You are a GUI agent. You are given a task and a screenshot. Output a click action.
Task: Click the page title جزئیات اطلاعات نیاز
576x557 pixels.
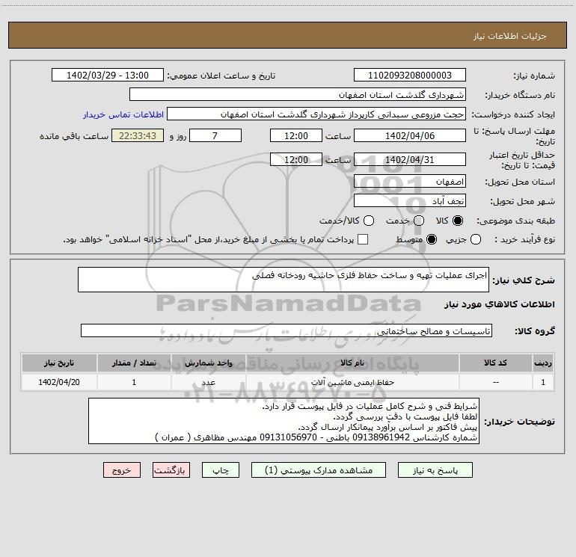click(x=509, y=36)
